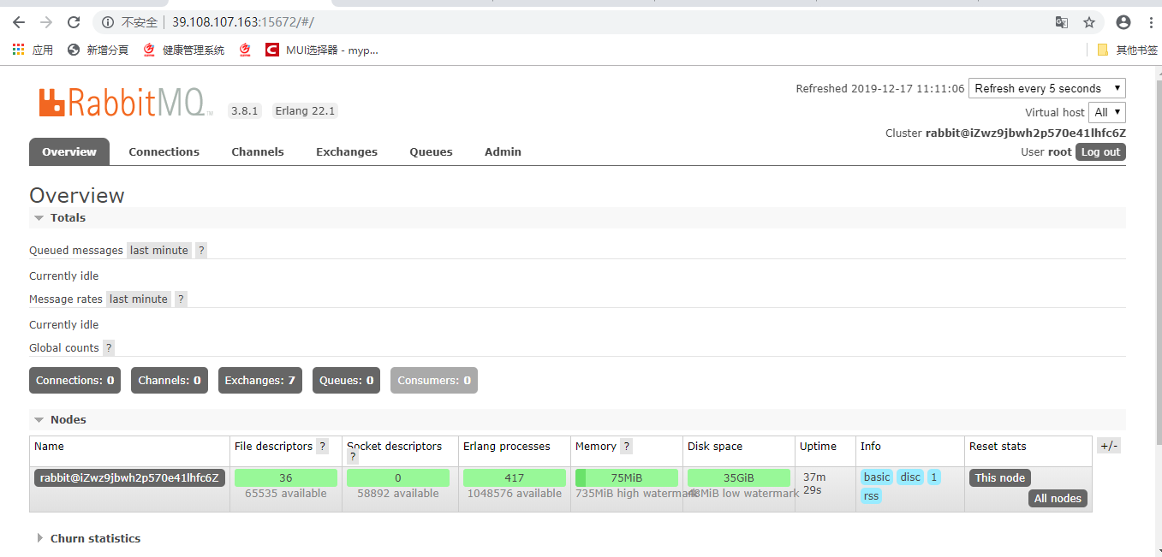Click the disc badge on the node row

click(x=910, y=477)
